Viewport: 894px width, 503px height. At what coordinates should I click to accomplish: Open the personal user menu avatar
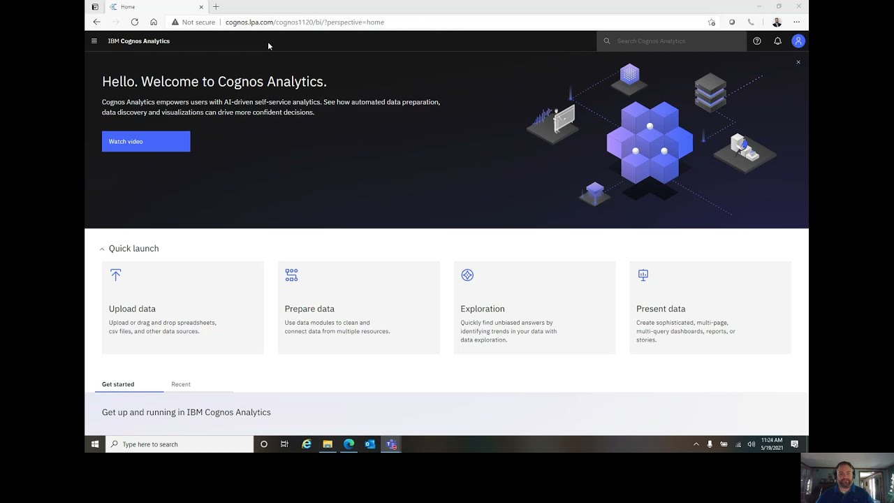(798, 41)
